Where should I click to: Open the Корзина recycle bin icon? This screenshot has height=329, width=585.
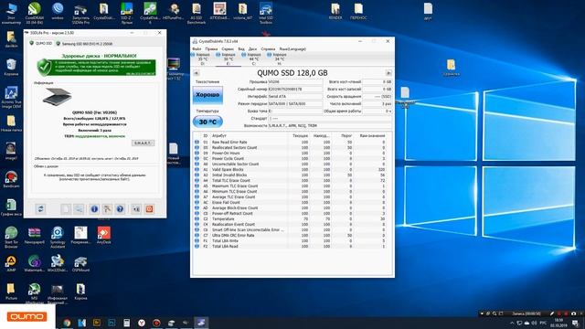(x=11, y=67)
